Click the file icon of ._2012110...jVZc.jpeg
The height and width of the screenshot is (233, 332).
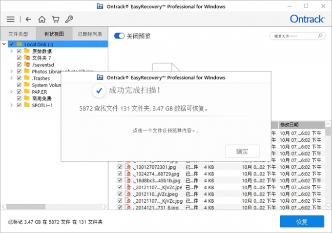(128, 194)
